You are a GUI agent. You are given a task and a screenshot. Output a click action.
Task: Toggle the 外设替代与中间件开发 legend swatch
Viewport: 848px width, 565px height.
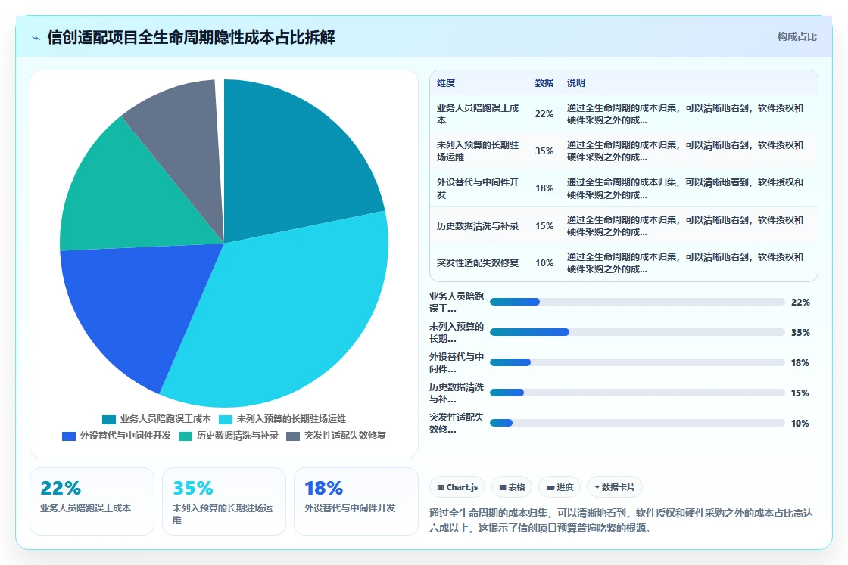pyautogui.click(x=69, y=436)
